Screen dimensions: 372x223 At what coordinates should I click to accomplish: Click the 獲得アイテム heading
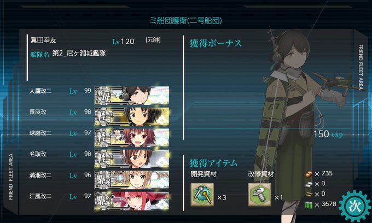click(x=213, y=163)
